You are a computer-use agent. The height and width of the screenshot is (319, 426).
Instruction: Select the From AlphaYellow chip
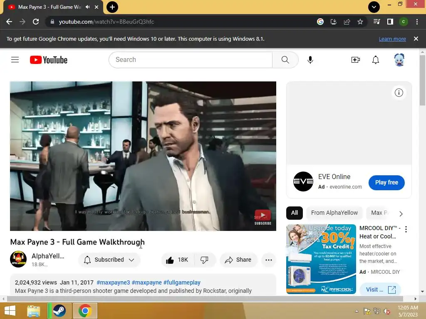pyautogui.click(x=334, y=213)
